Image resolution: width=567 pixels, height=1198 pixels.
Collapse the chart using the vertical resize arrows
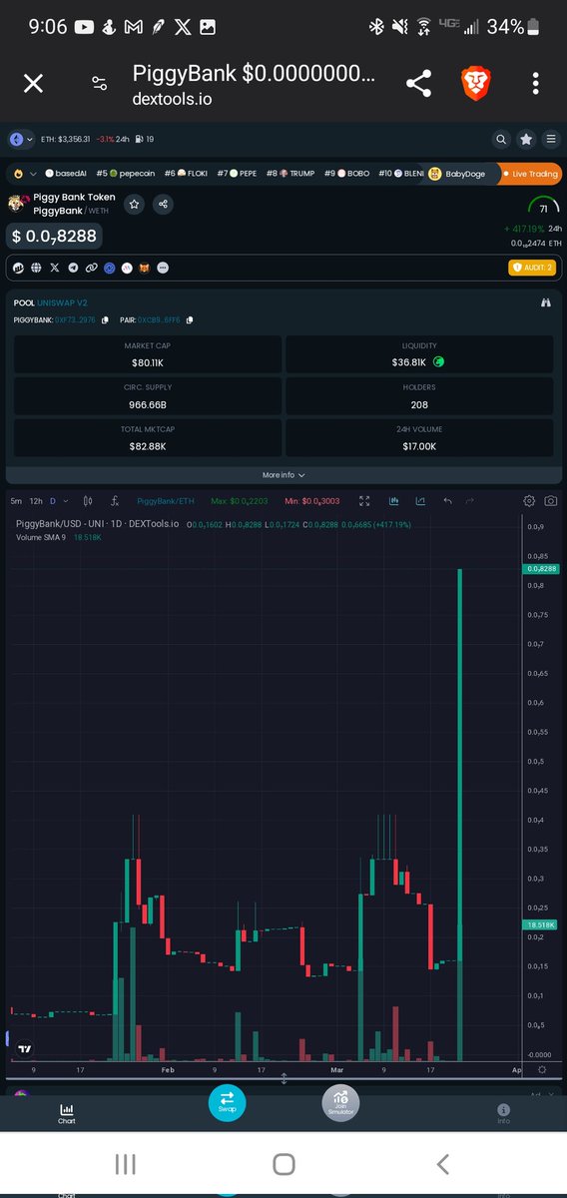(x=283, y=1079)
